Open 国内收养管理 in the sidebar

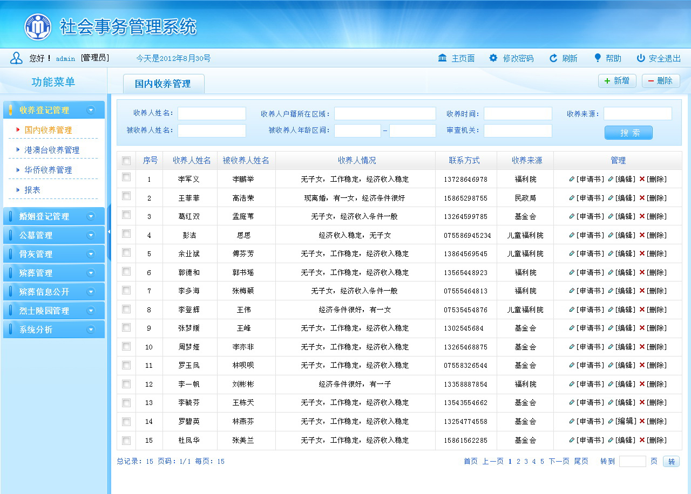tap(48, 130)
